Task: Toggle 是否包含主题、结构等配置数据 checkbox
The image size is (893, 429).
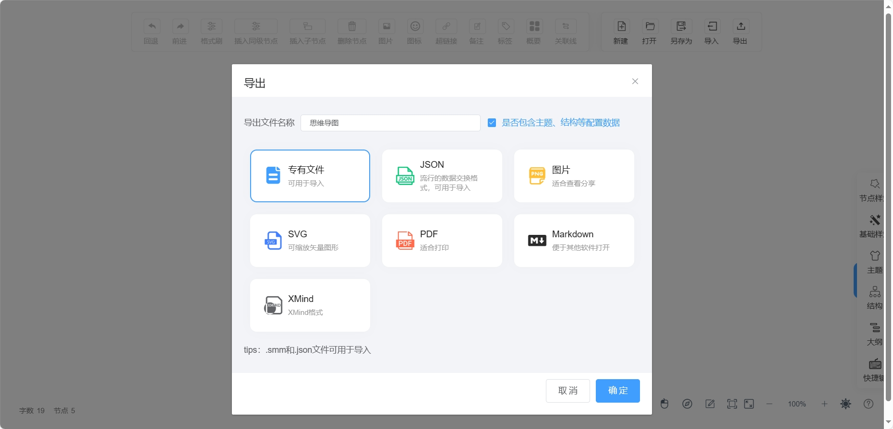Action: point(492,123)
